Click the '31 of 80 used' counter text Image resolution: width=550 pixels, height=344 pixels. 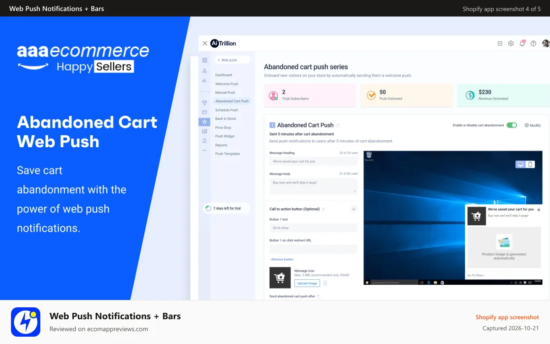[x=348, y=174]
